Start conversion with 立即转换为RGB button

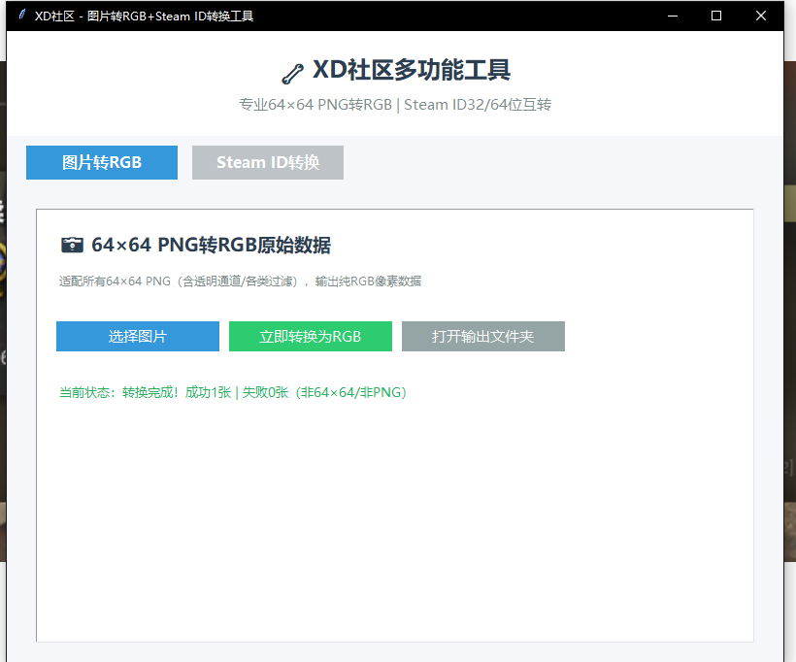pos(311,337)
